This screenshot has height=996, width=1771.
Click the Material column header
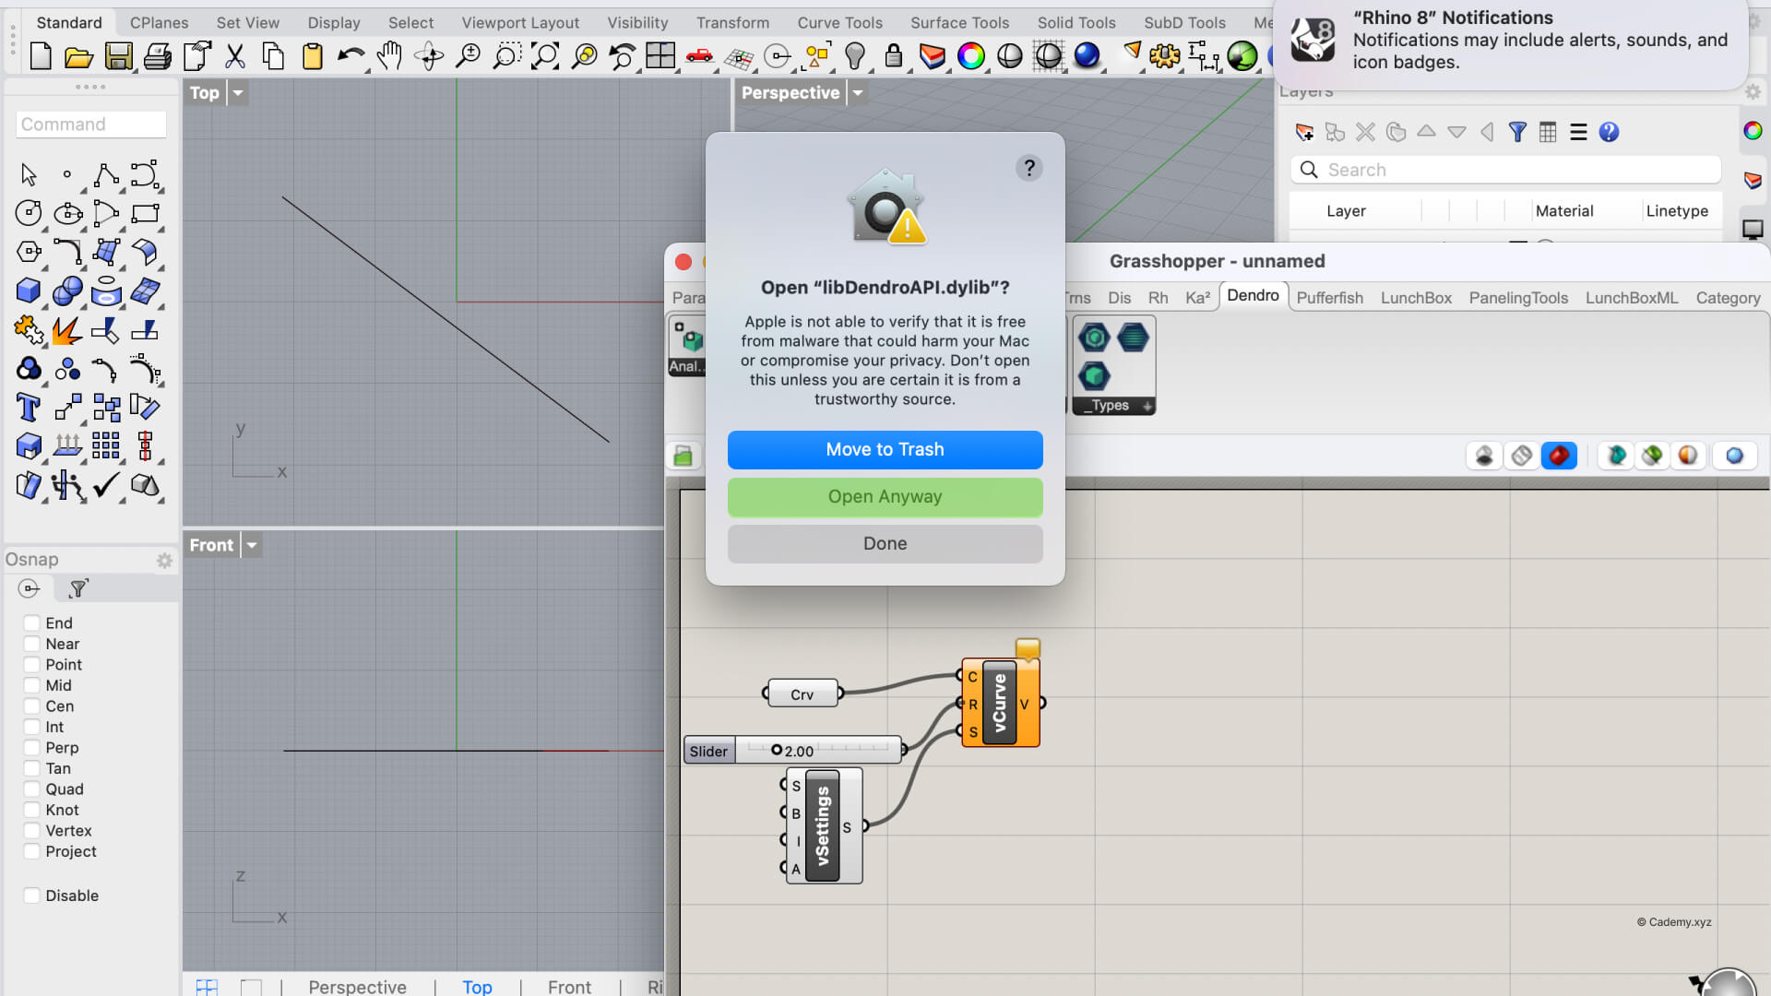(1564, 211)
